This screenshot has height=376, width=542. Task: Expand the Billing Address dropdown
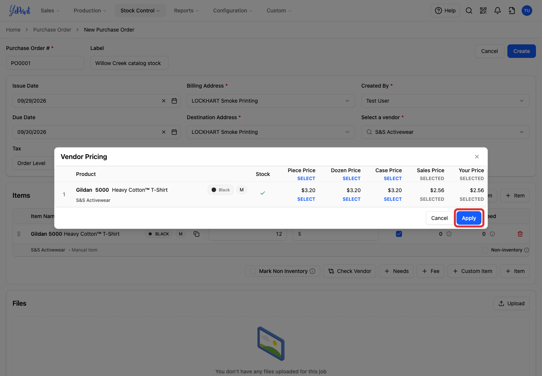pos(271,101)
